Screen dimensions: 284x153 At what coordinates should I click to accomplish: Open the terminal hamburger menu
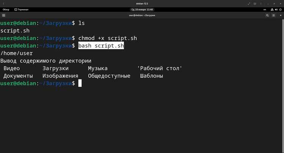[274, 16]
